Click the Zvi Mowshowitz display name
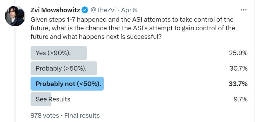Image resolution: width=257 pixels, height=122 pixels. tap(55, 10)
